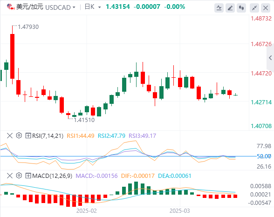
Task: Click the MACD(12,26,9) label
Action: (52, 176)
